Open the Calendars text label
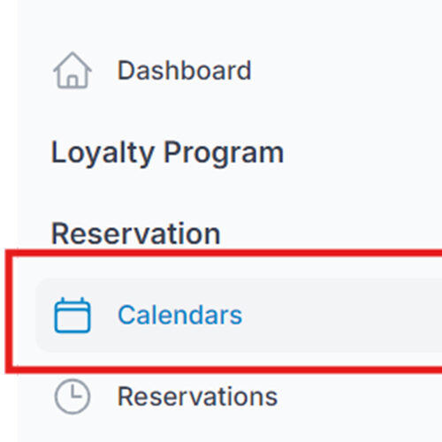The width and height of the screenshot is (442, 442). (179, 315)
